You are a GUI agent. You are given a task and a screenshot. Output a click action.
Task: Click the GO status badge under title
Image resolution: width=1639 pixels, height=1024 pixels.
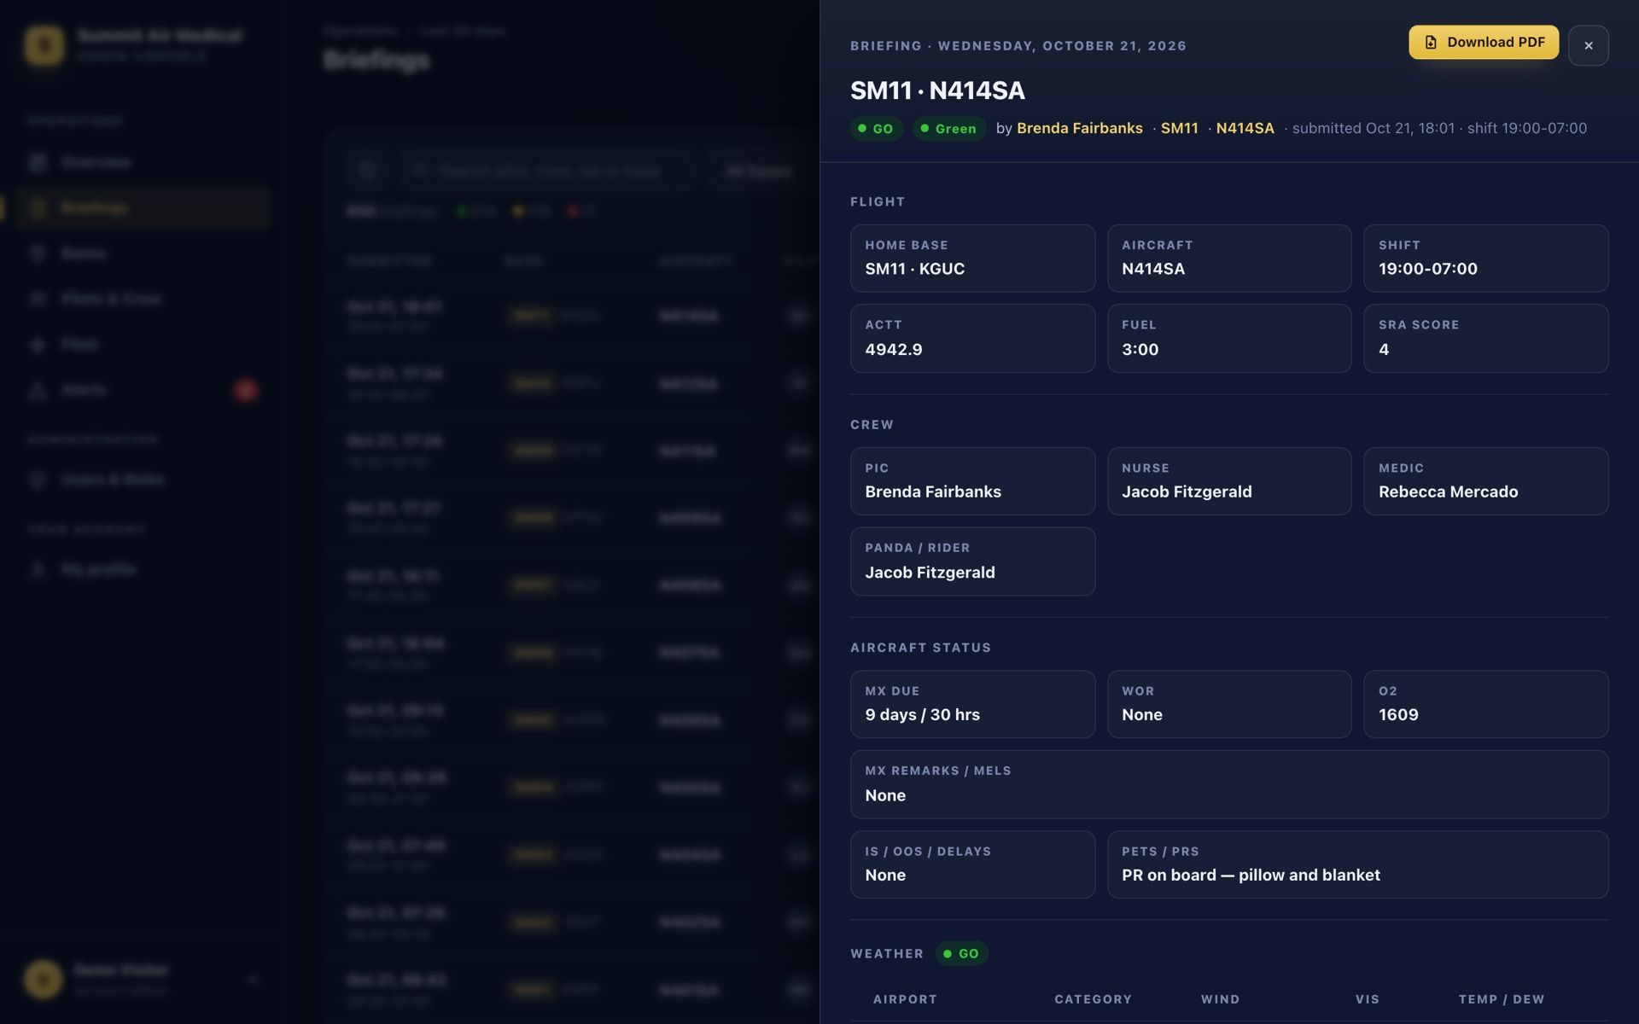click(876, 129)
